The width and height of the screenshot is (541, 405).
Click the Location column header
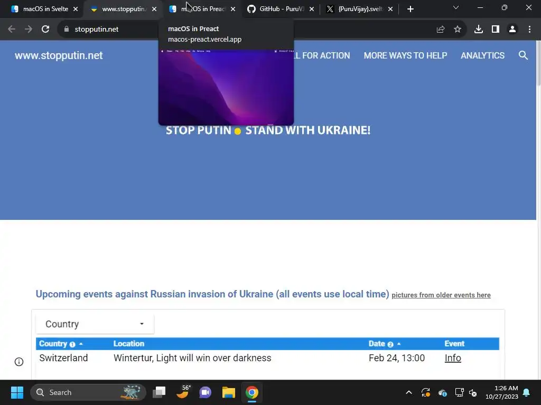tap(129, 344)
